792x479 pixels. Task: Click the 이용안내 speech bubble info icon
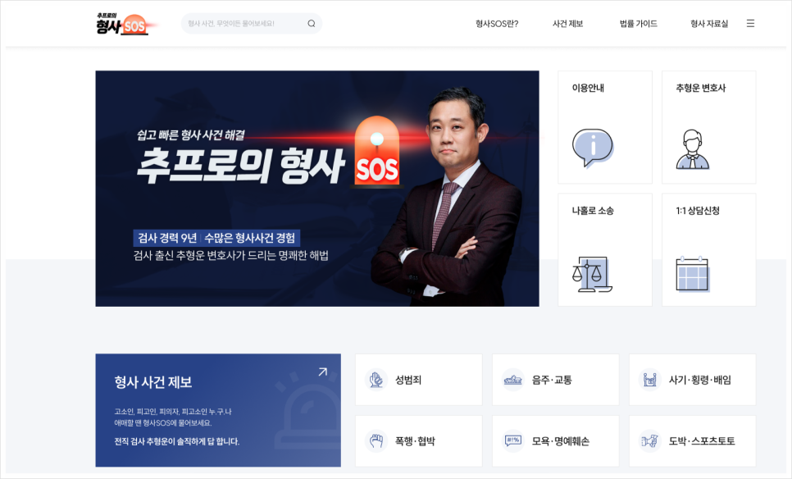(x=593, y=148)
